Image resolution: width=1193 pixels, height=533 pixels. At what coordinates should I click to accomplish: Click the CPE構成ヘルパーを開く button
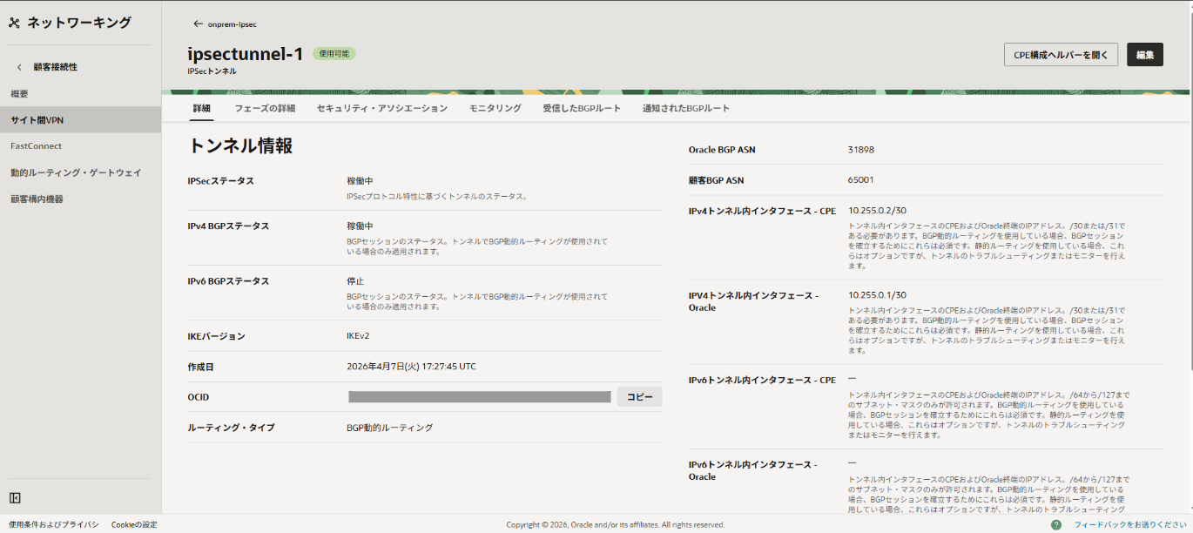(1061, 55)
